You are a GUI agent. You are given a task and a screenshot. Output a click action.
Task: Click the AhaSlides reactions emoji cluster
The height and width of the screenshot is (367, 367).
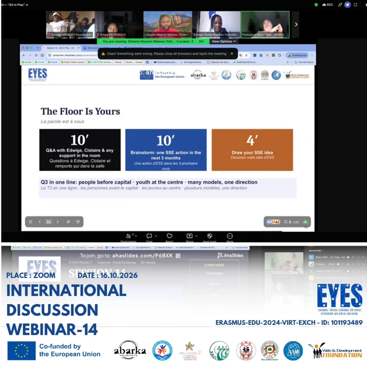[x=273, y=222]
